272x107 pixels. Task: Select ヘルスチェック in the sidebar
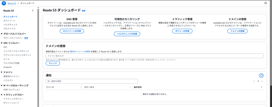pyautogui.click(x=10, y=24)
